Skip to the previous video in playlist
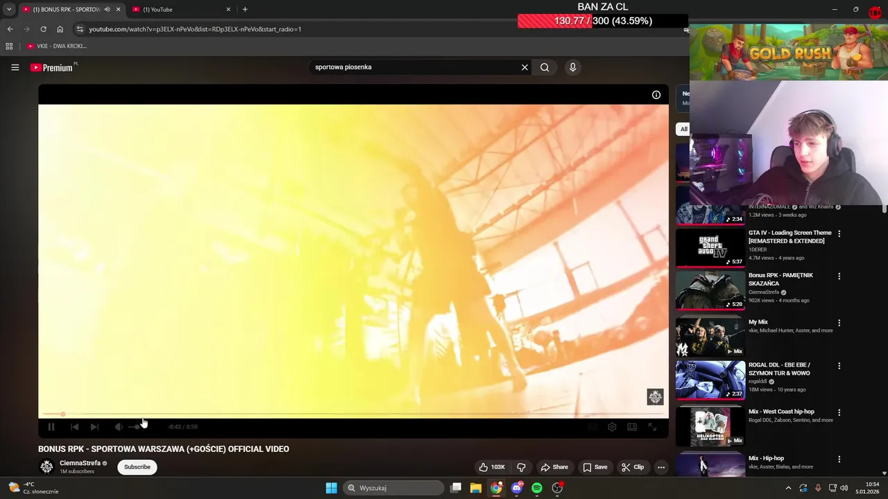The width and height of the screenshot is (888, 499). (74, 427)
